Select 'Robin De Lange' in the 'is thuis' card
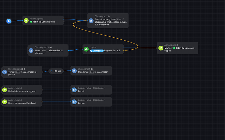The width and height of the screenshot is (225, 140). click(x=39, y=22)
